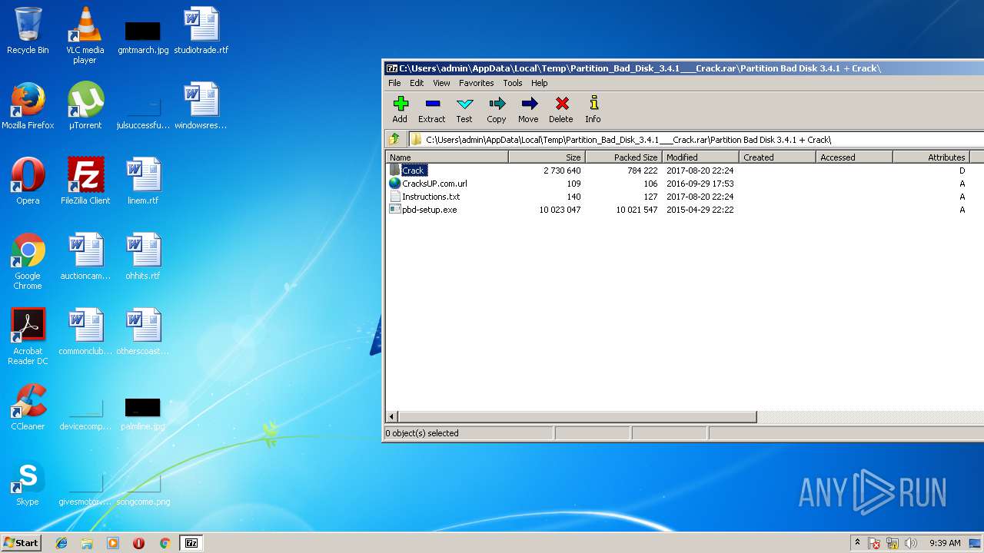
Task: Click the horizontal scrollbar thumb in file list
Action: (577, 417)
